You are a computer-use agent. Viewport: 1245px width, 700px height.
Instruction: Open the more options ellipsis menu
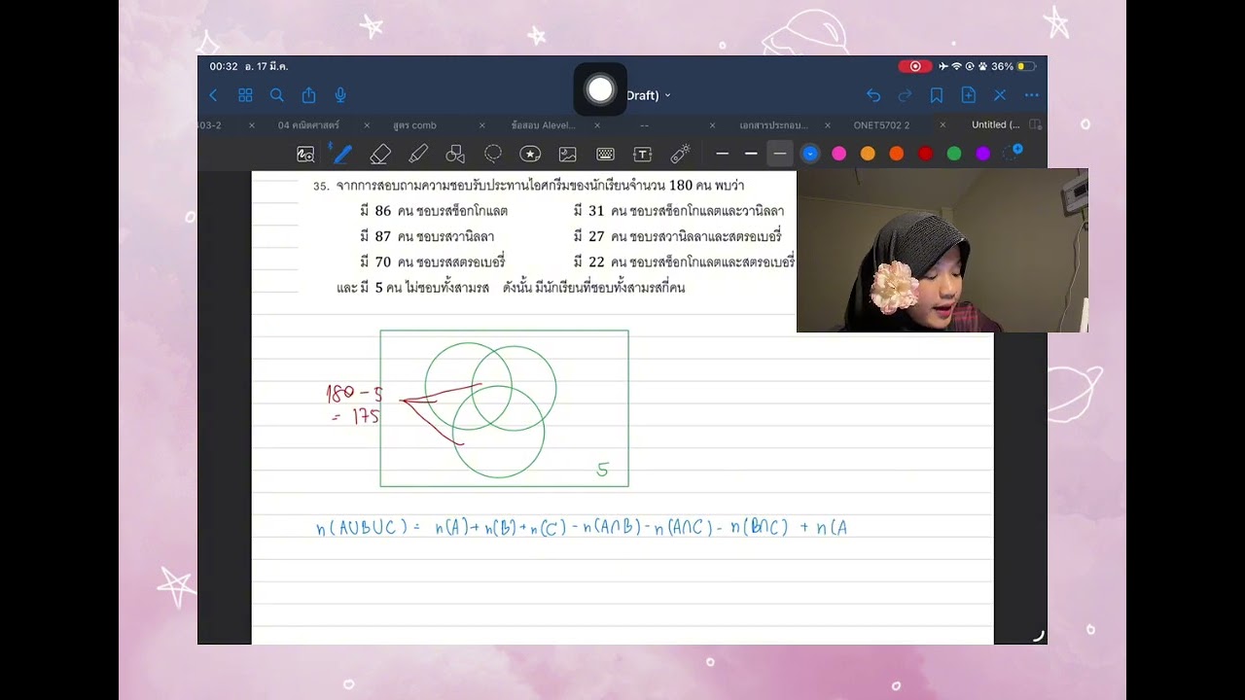(1032, 95)
